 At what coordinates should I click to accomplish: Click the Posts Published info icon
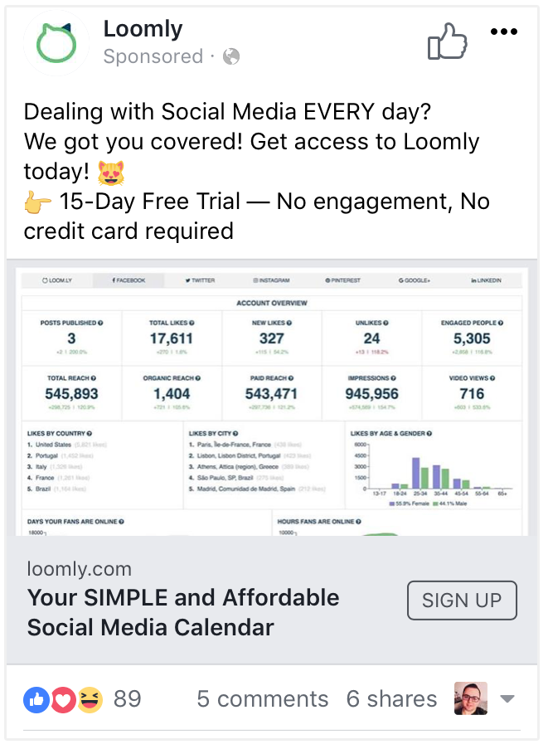coord(100,323)
